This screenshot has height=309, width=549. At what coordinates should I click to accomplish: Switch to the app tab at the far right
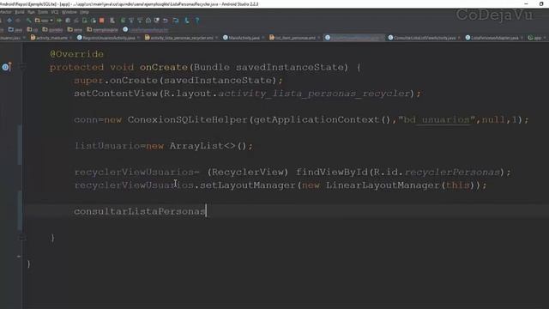click(537, 38)
